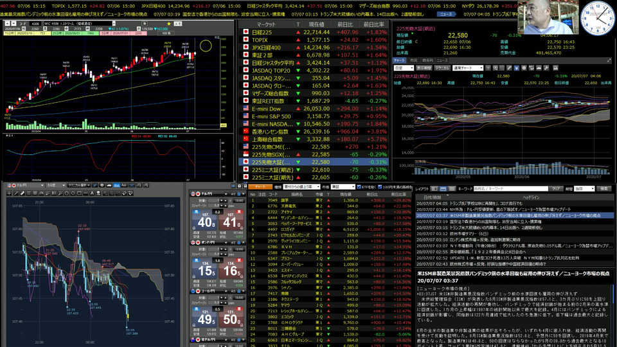Select ranking row 7049 in stock list
The width and height of the screenshot is (617, 347).
tap(330, 200)
